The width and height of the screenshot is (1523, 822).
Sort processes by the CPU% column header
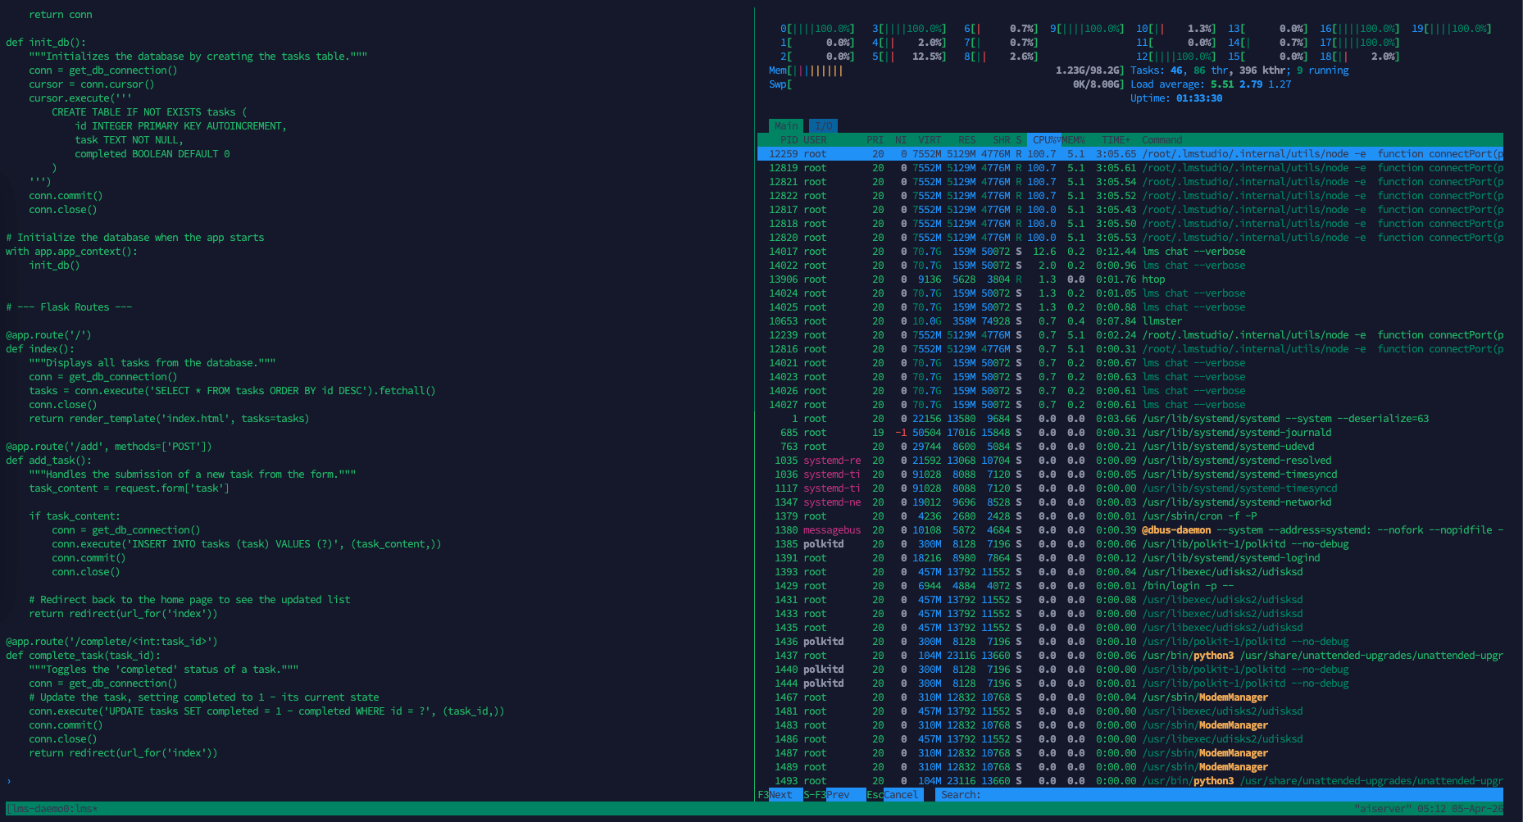pos(1043,140)
